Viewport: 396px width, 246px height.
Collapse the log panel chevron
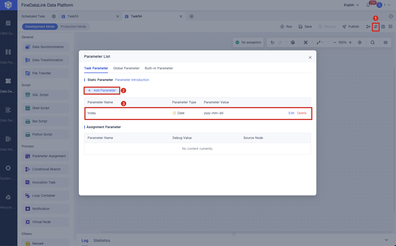tap(387, 240)
